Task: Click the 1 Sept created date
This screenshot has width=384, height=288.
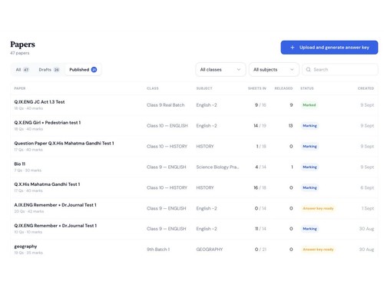Action: point(368,208)
